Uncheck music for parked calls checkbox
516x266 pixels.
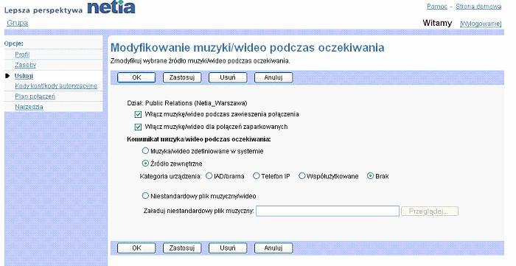click(139, 127)
